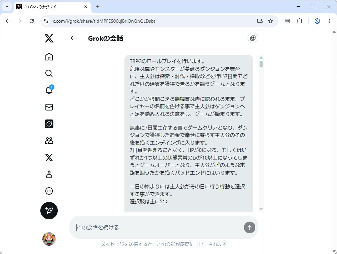
Task: Open your Profile page
Action: tap(49, 174)
